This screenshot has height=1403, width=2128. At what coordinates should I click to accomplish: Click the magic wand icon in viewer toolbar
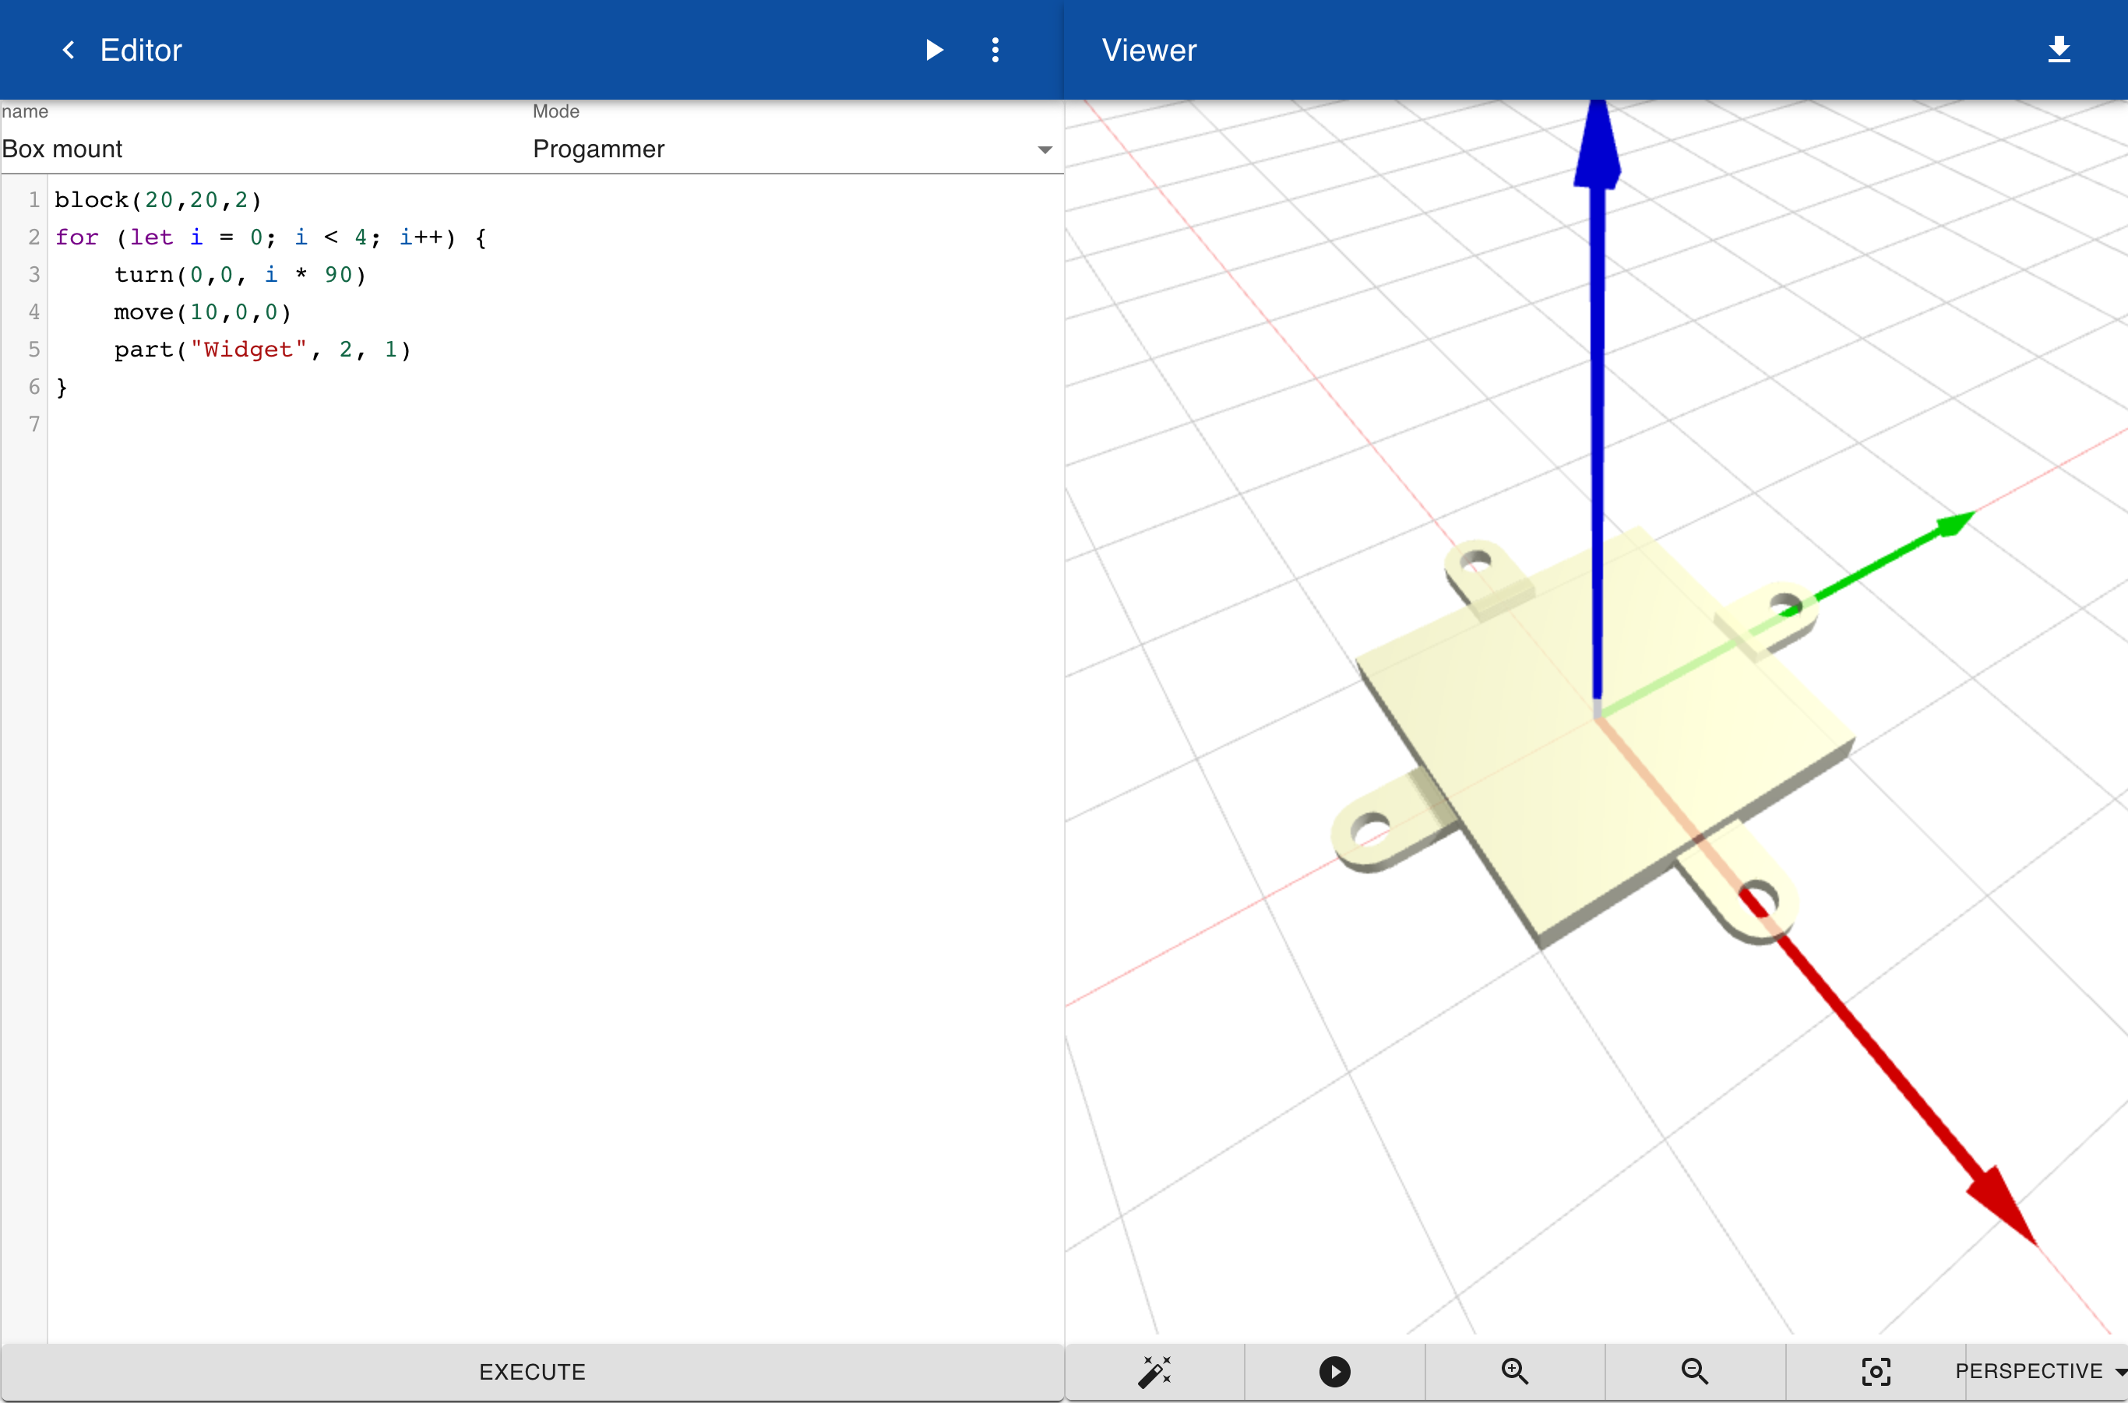(x=1154, y=1371)
